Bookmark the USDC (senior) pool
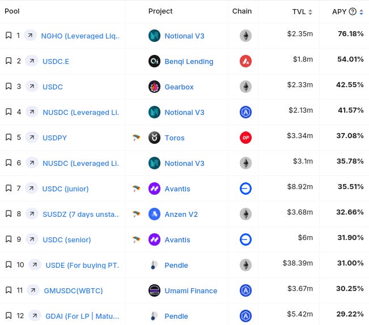 9,239
